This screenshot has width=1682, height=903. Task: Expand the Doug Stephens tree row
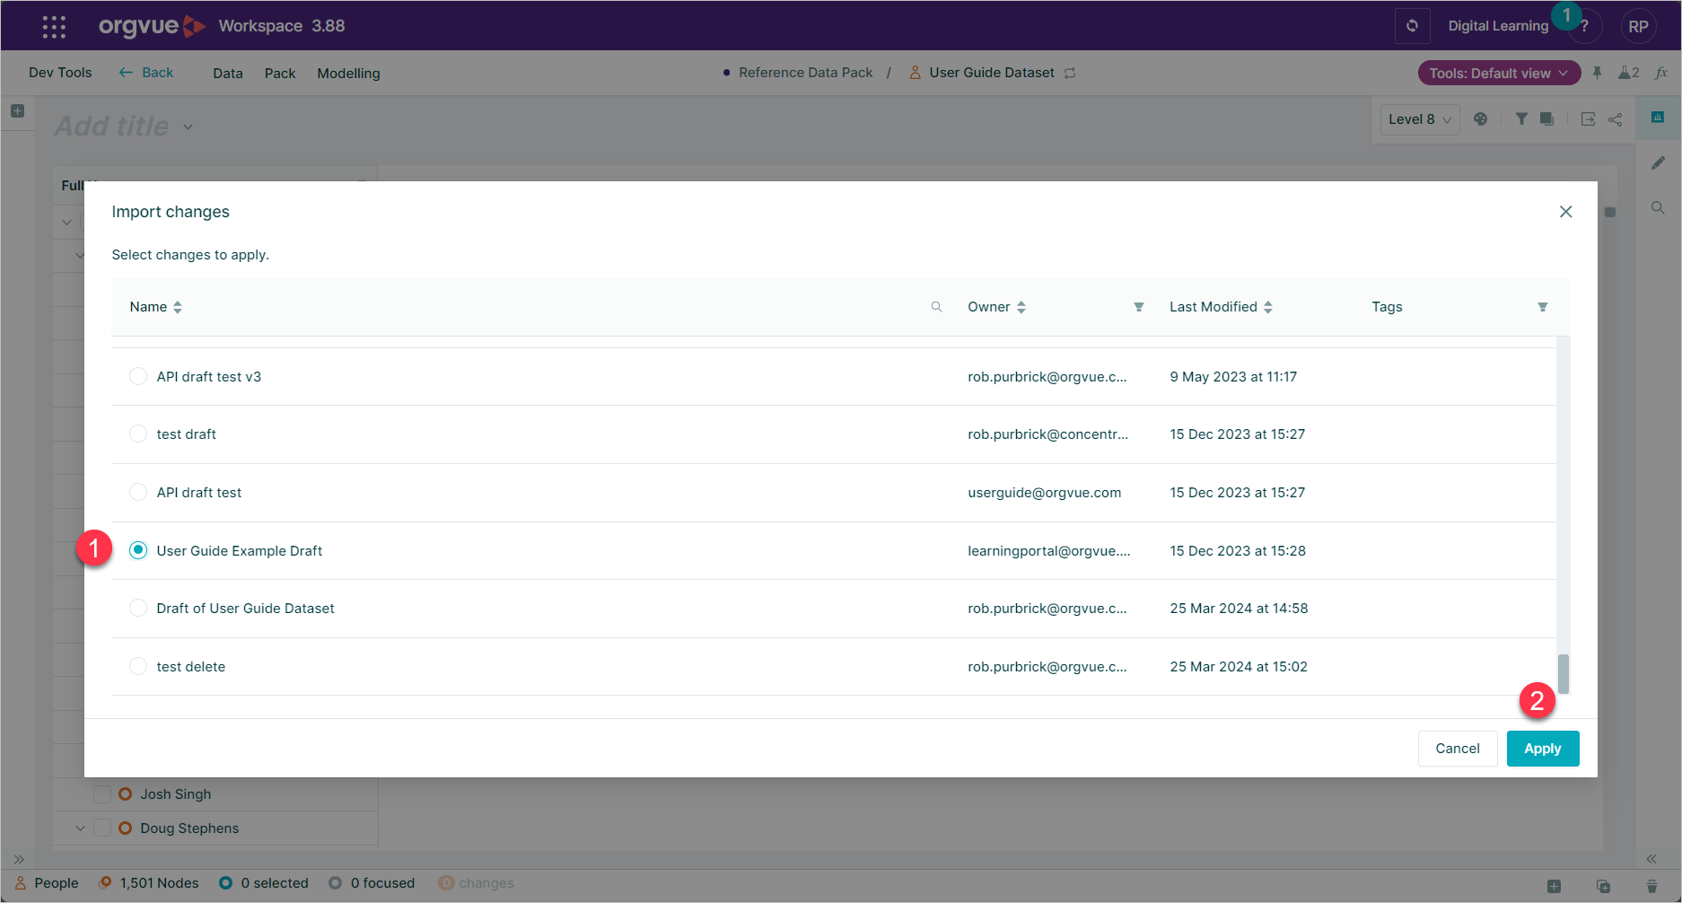[x=80, y=828]
